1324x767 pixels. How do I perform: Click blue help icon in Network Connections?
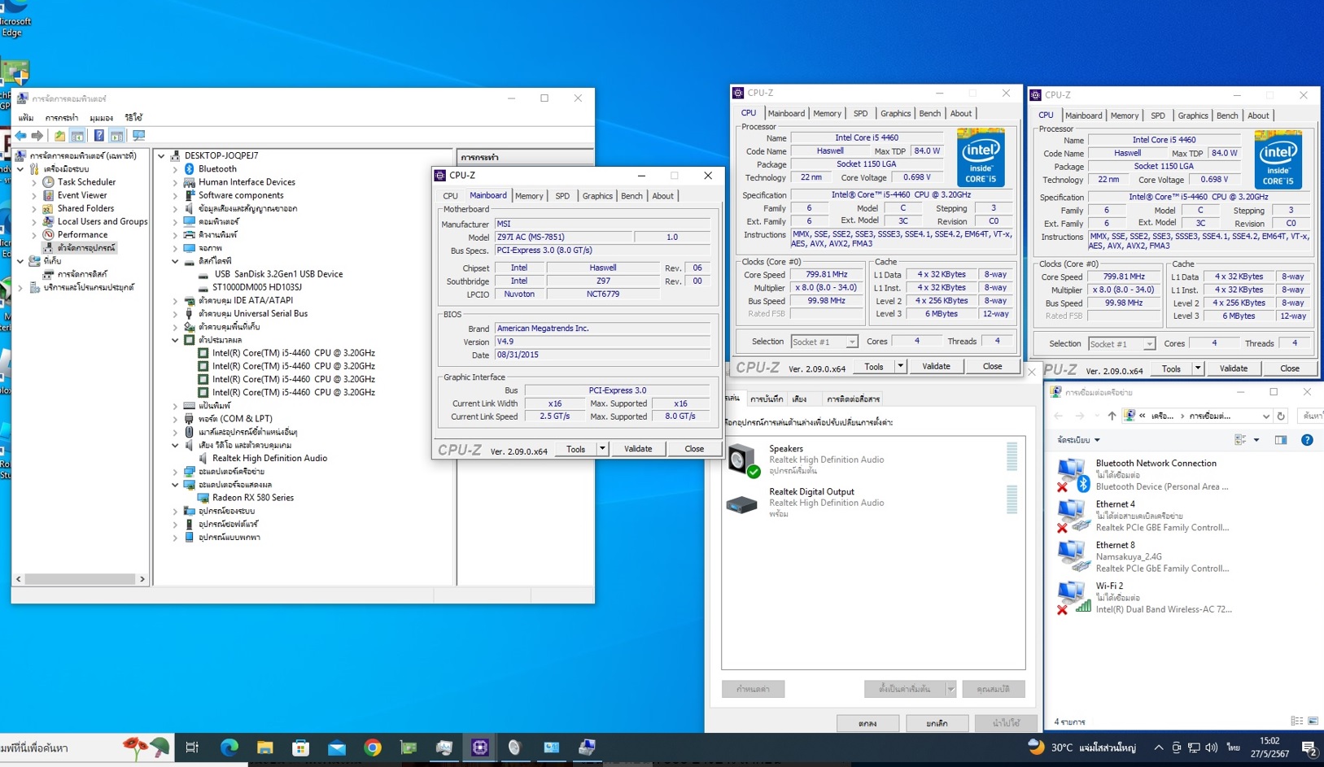1307,440
